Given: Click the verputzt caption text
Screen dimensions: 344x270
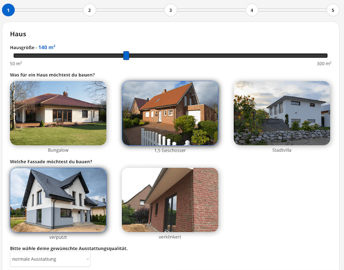Looking at the screenshot, I should pos(58,237).
